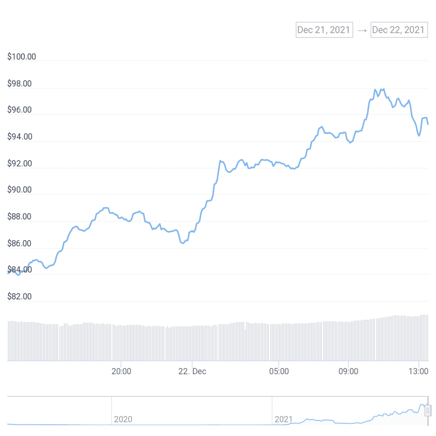Click the 2020 marker in the navigator
This screenshot has width=436, height=436.
123,419
